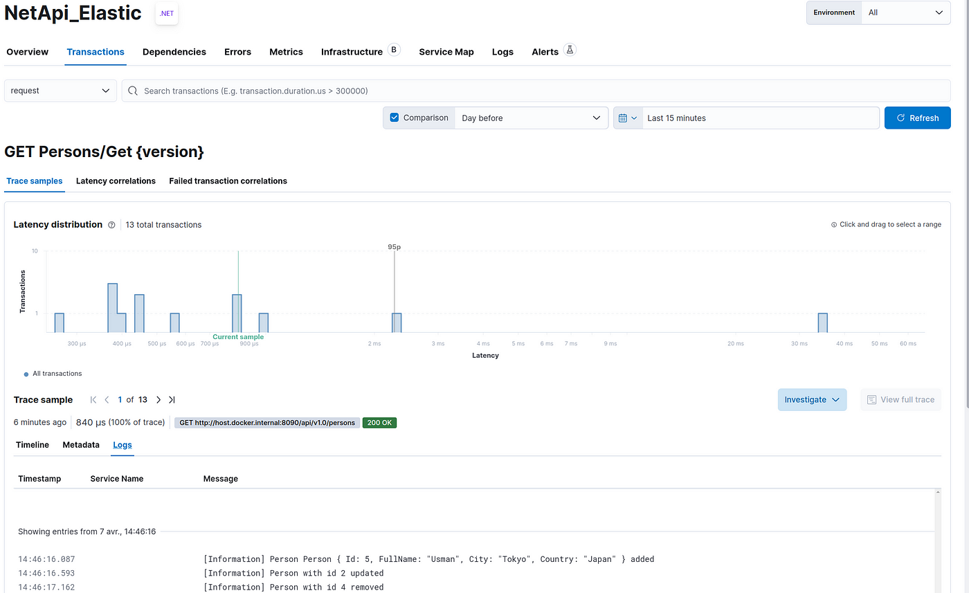Open the request transaction type dropdown

pos(60,91)
